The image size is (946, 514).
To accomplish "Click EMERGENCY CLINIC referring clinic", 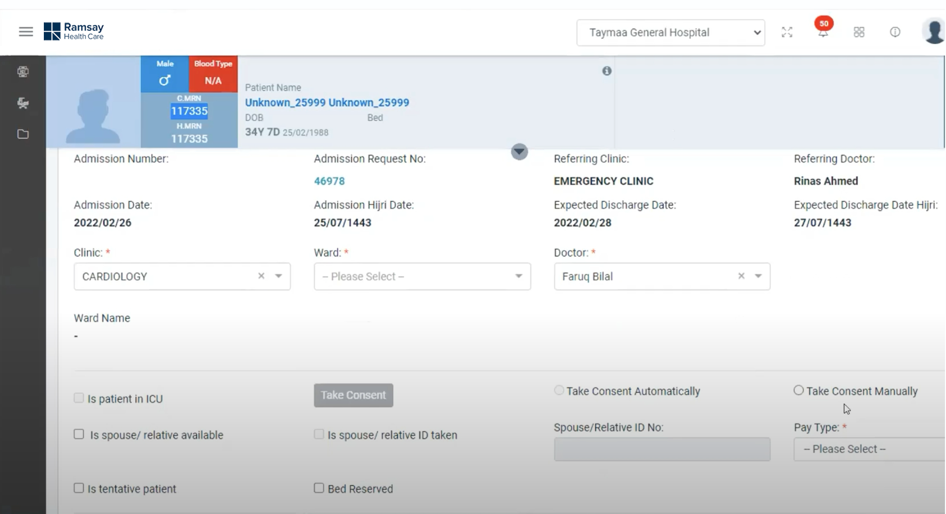I will click(604, 181).
